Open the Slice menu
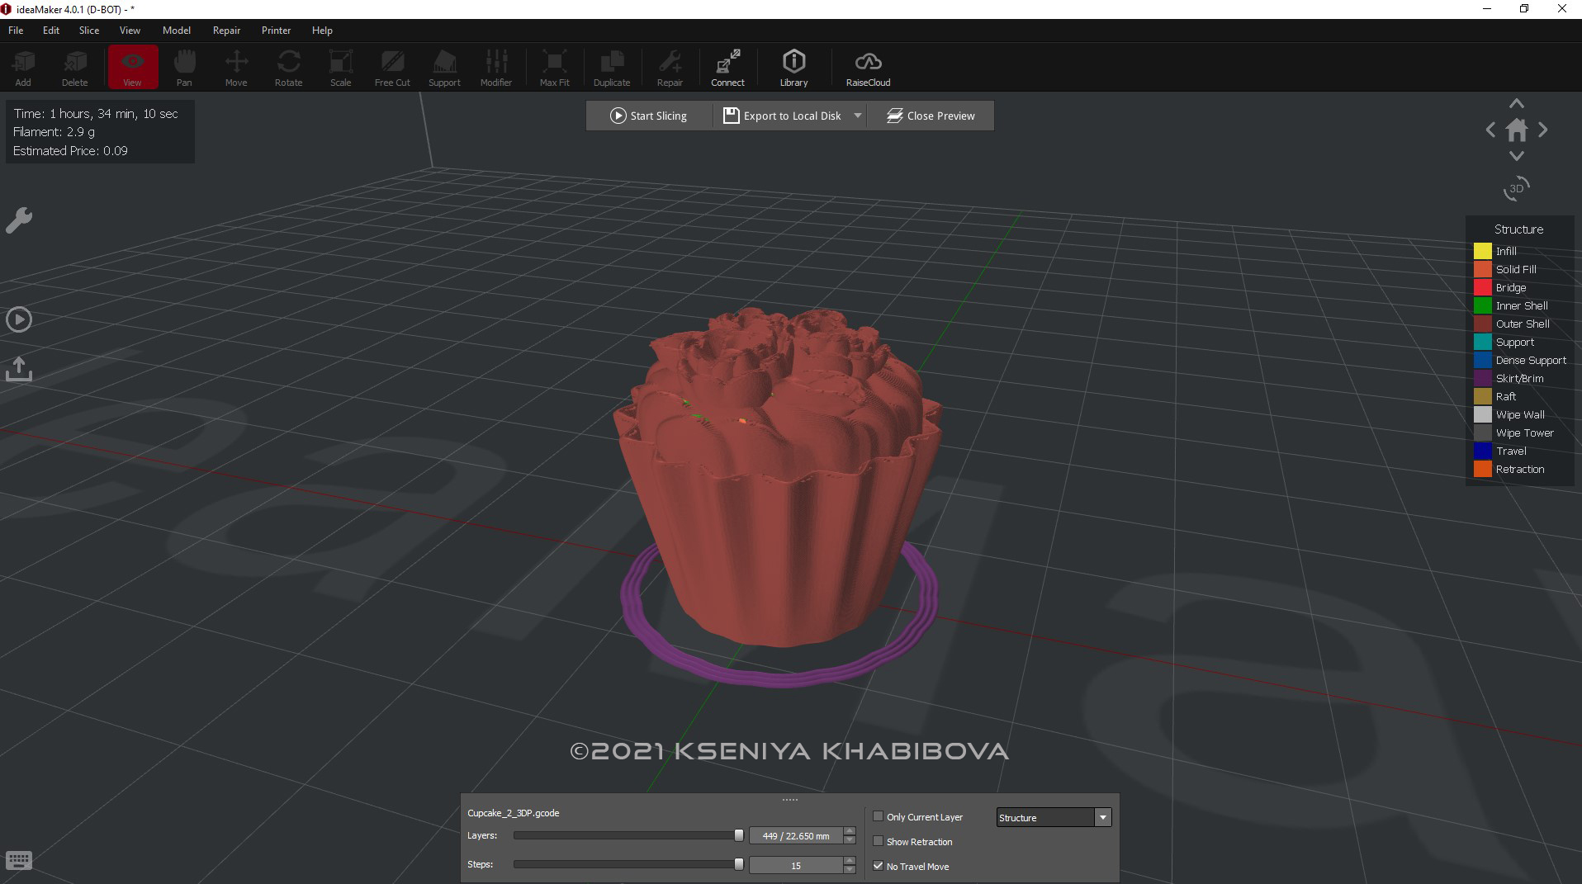 click(x=88, y=31)
